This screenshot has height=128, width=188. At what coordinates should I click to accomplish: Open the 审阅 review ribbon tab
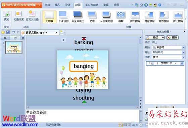coord(106,5)
